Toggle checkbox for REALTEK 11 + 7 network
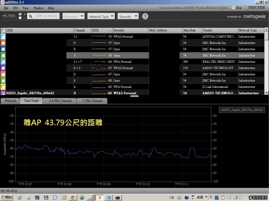Image resolution: width=269 pixels, height=201 pixels. click(3, 62)
